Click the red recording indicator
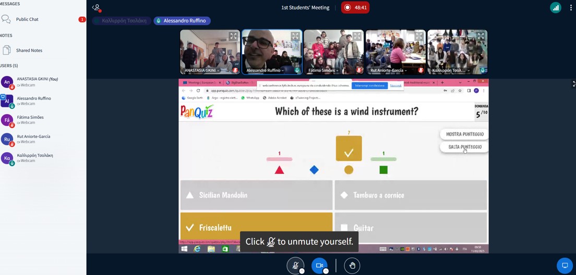 [355, 7]
